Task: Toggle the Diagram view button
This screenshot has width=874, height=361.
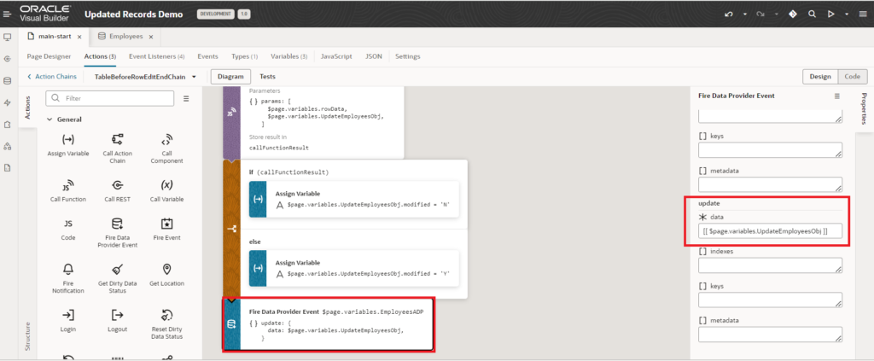Action: point(230,77)
